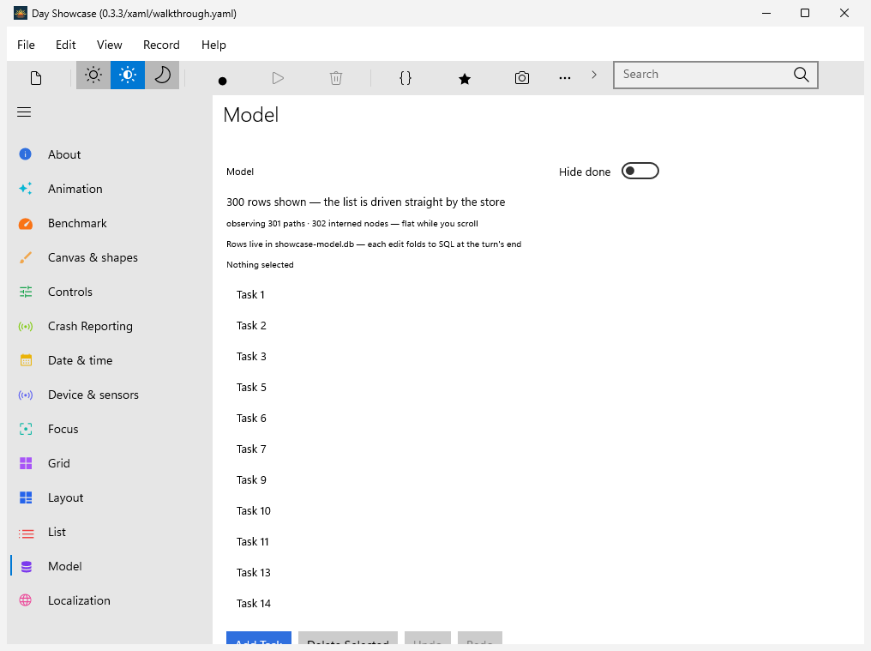Open the Benchmark gauge icon
The width and height of the screenshot is (871, 651).
pos(26,224)
